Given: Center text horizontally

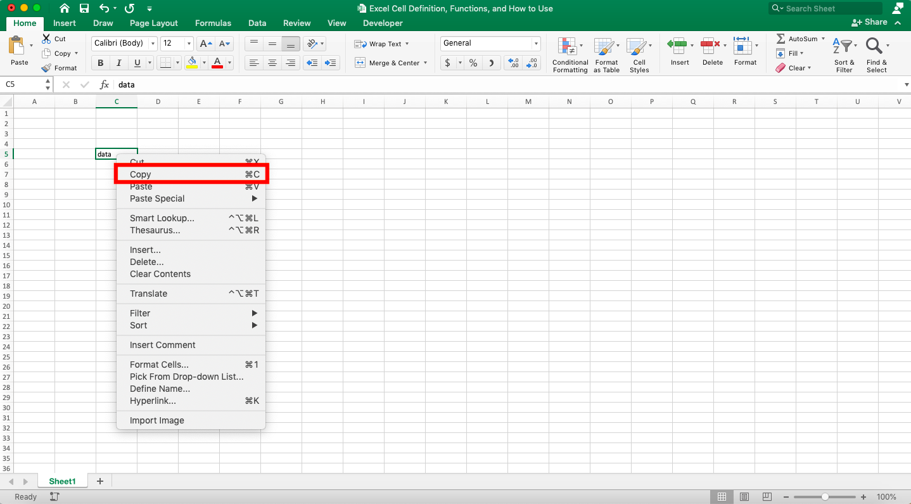Looking at the screenshot, I should [272, 63].
